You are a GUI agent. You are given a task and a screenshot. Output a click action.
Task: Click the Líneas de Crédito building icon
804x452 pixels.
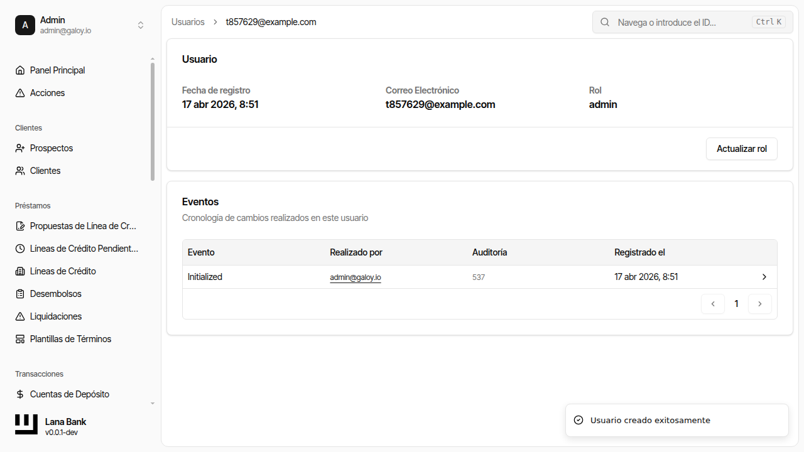coord(20,271)
